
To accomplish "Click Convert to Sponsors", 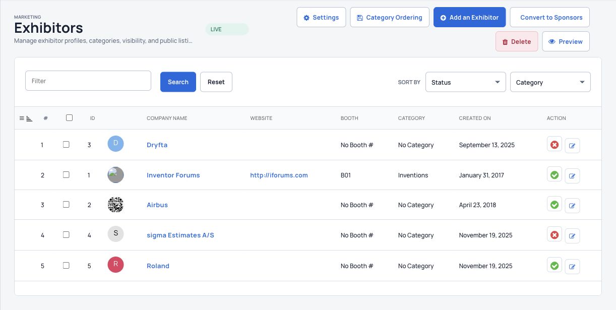I will coord(550,17).
